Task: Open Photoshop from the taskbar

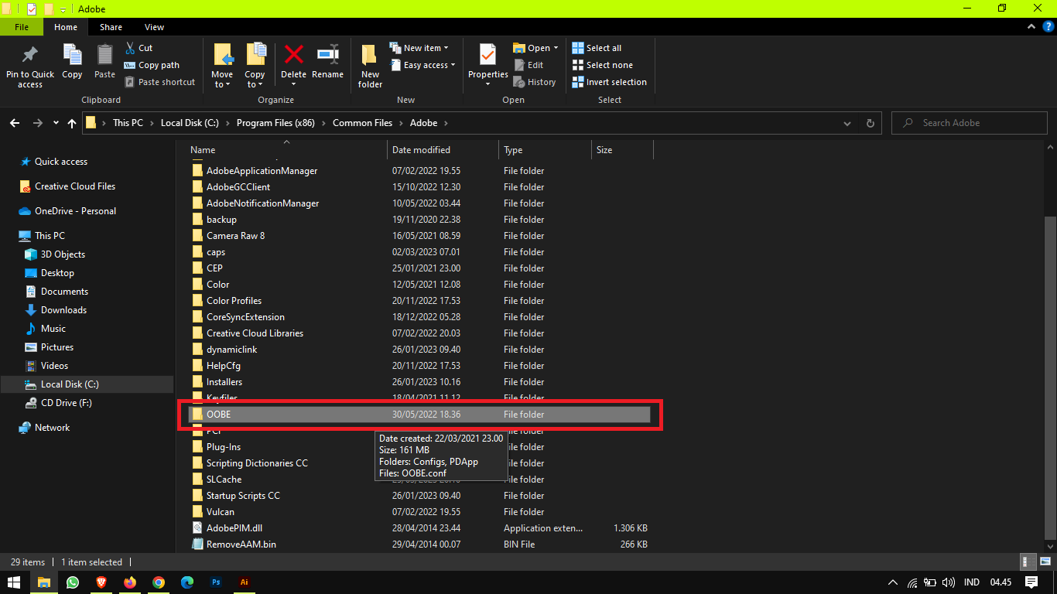Action: (x=216, y=582)
